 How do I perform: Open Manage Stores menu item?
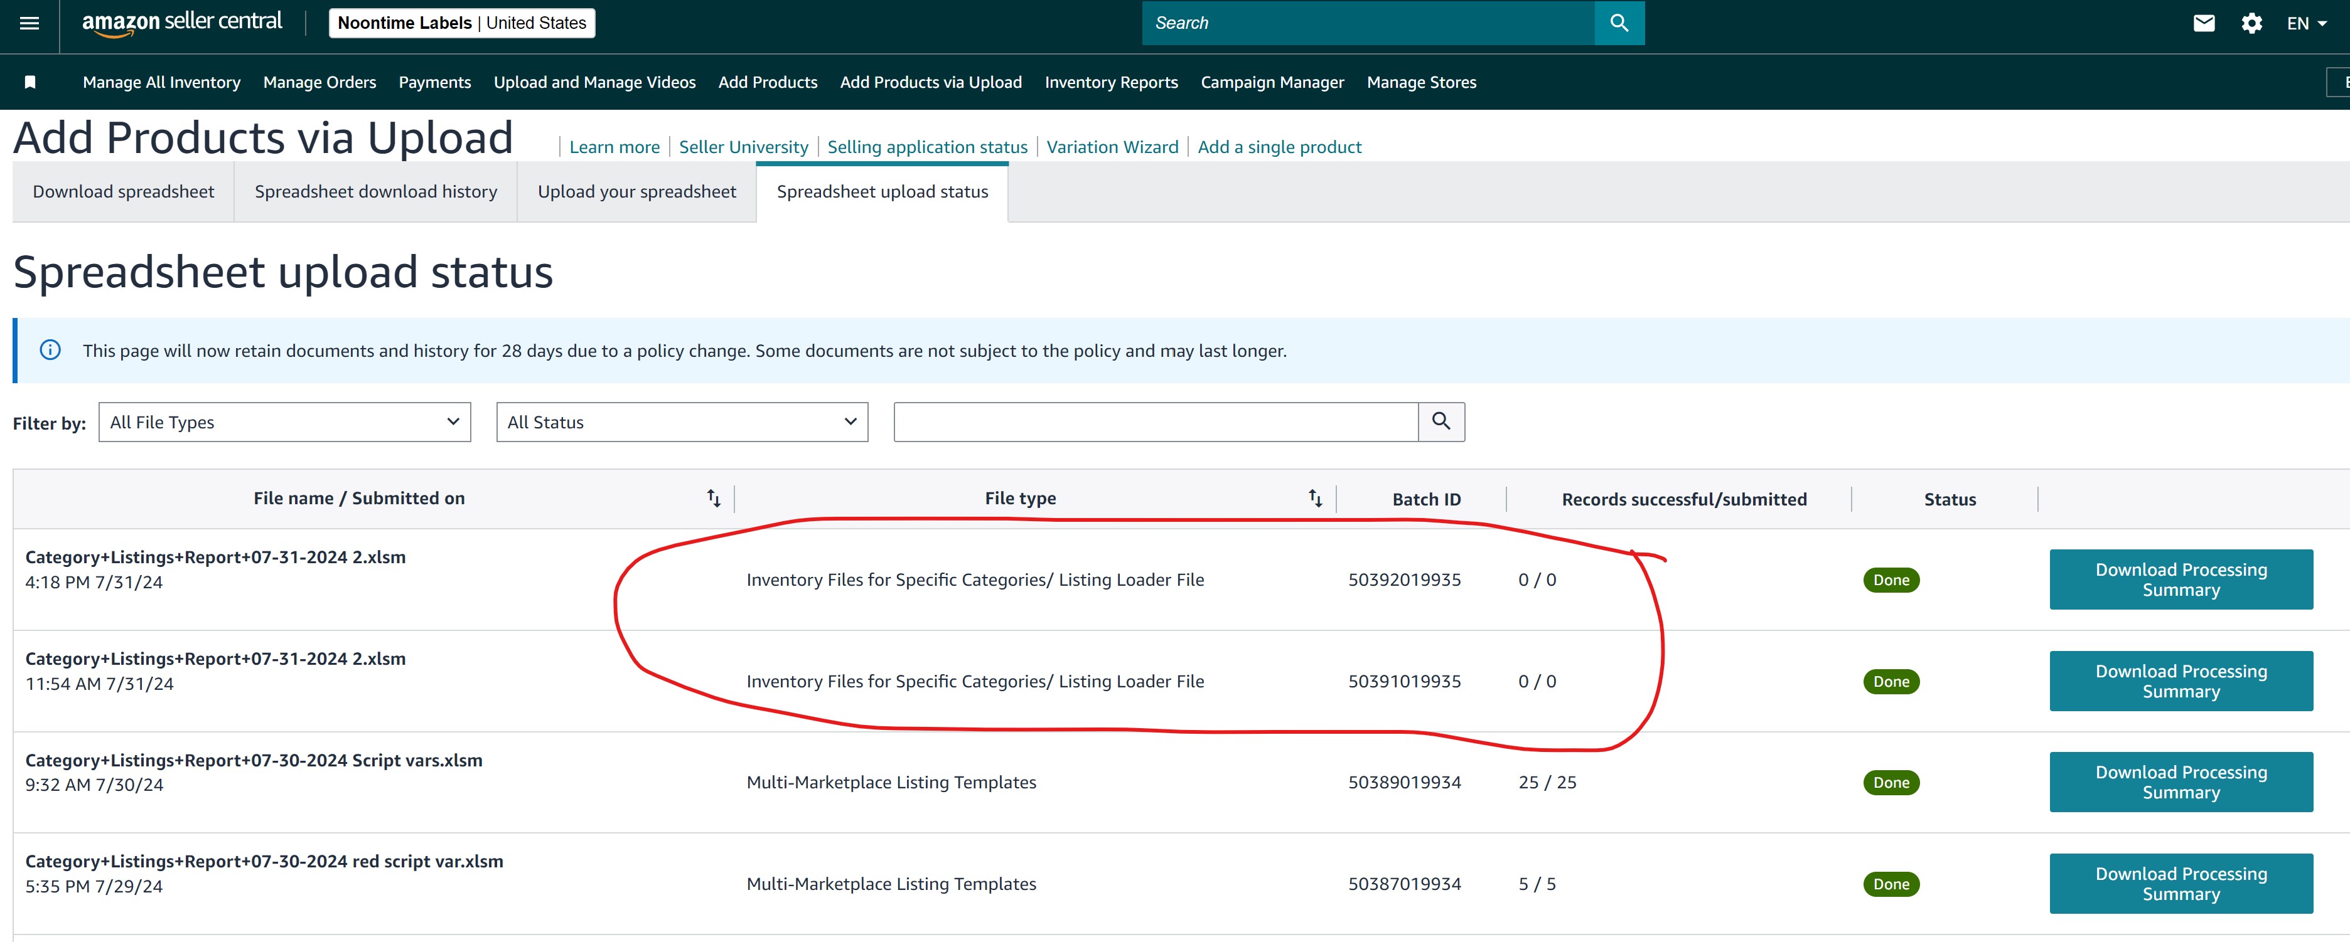click(x=1421, y=82)
